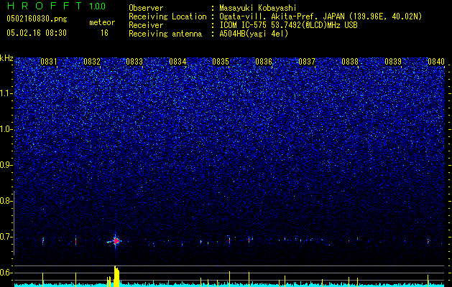The width and height of the screenshot is (452, 287).
Task: Click the 0839 time marker
Action: [393, 62]
